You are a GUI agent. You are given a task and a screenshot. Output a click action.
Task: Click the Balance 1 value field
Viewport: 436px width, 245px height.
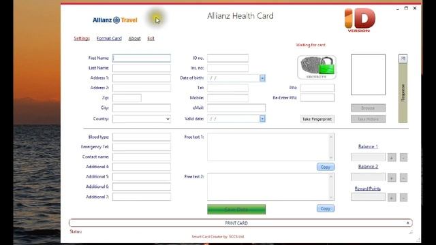[x=368, y=157]
